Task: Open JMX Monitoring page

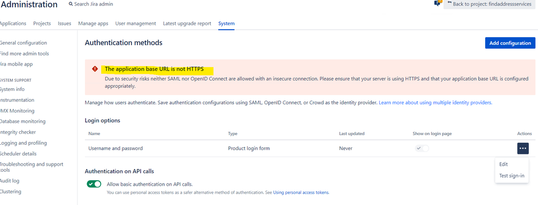Action: pos(17,111)
